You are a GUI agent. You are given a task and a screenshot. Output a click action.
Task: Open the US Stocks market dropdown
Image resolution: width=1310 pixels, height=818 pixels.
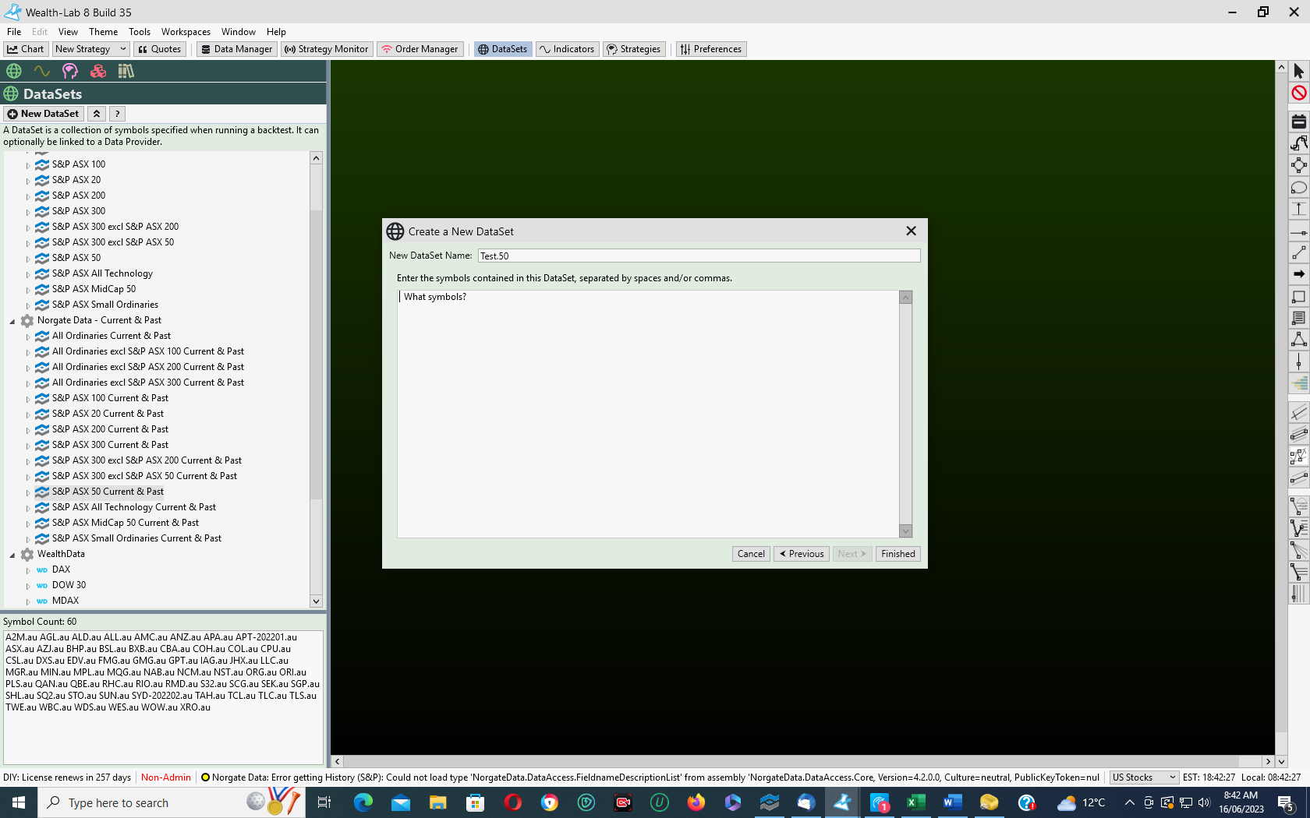(1144, 777)
